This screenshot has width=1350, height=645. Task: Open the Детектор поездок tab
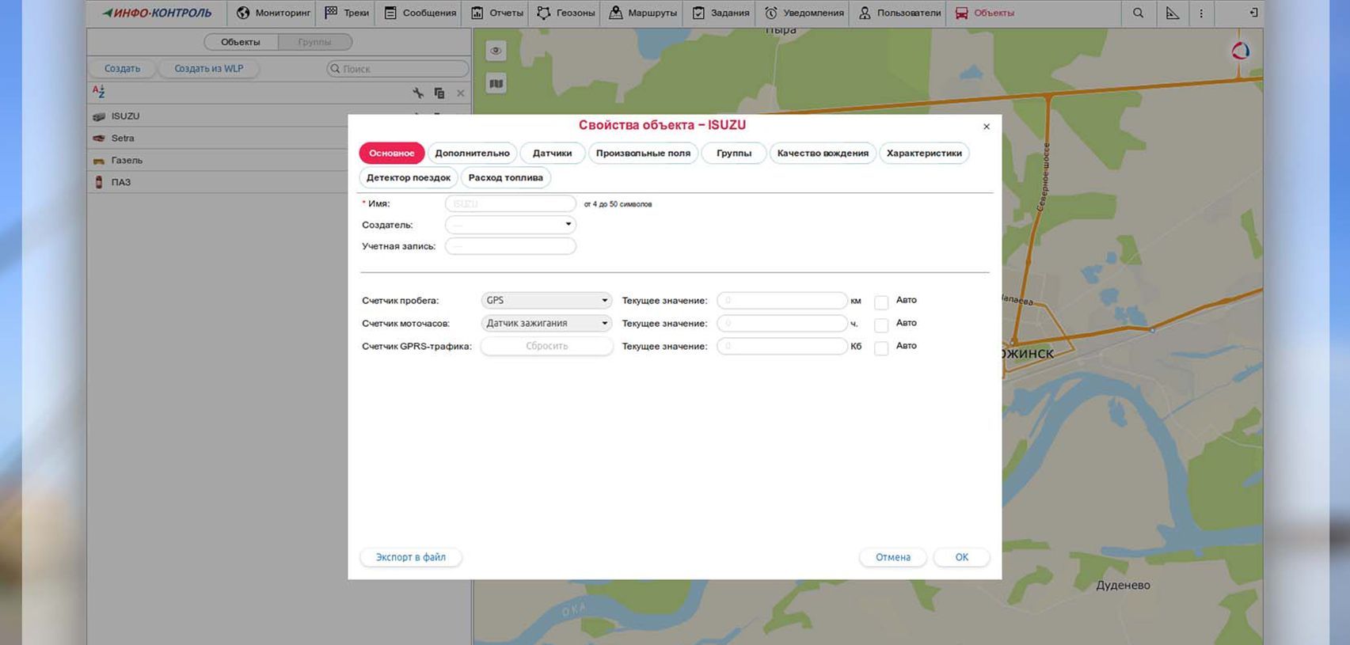(409, 177)
